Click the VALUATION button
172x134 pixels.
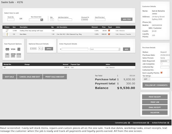coord(155,113)
